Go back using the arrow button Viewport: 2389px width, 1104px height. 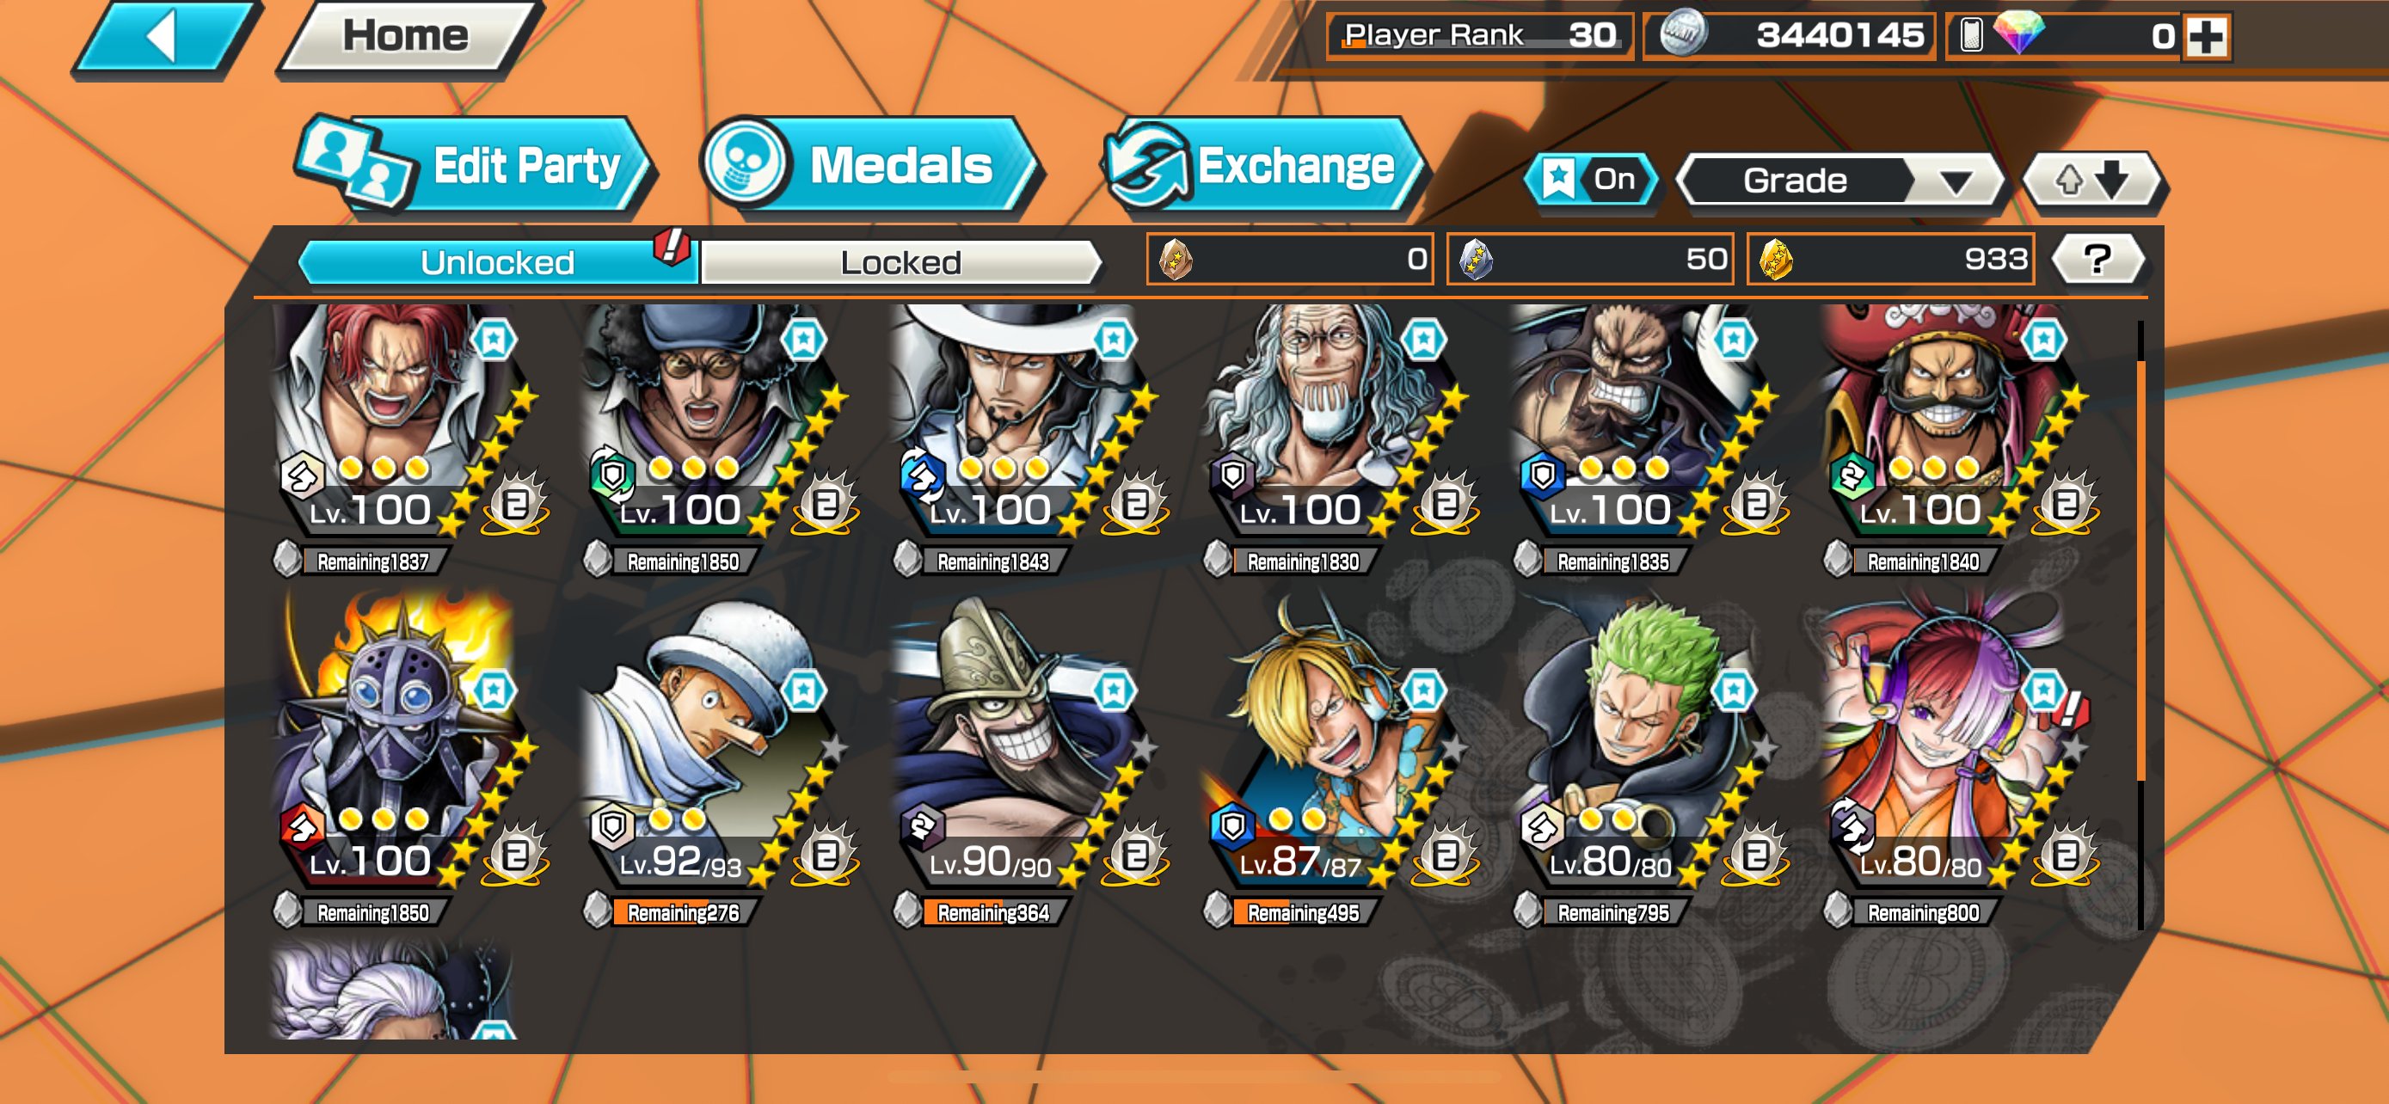click(x=164, y=37)
